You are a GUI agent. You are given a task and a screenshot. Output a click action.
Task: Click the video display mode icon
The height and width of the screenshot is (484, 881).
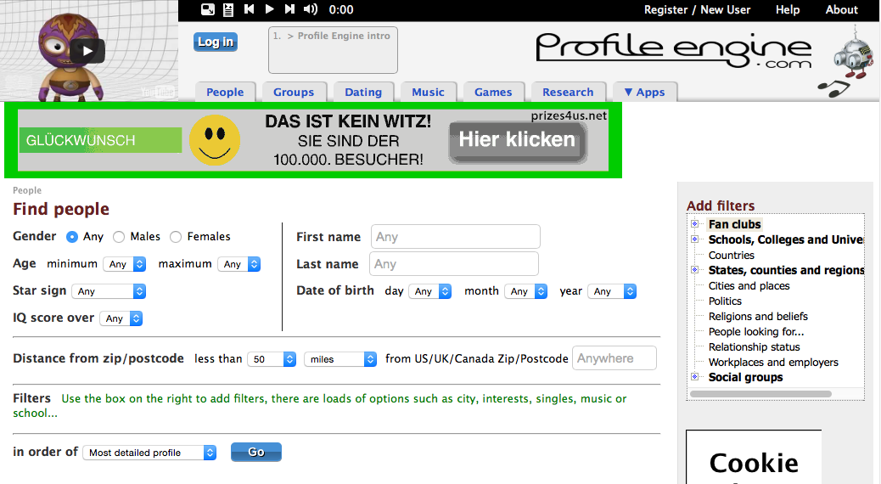pyautogui.click(x=208, y=9)
